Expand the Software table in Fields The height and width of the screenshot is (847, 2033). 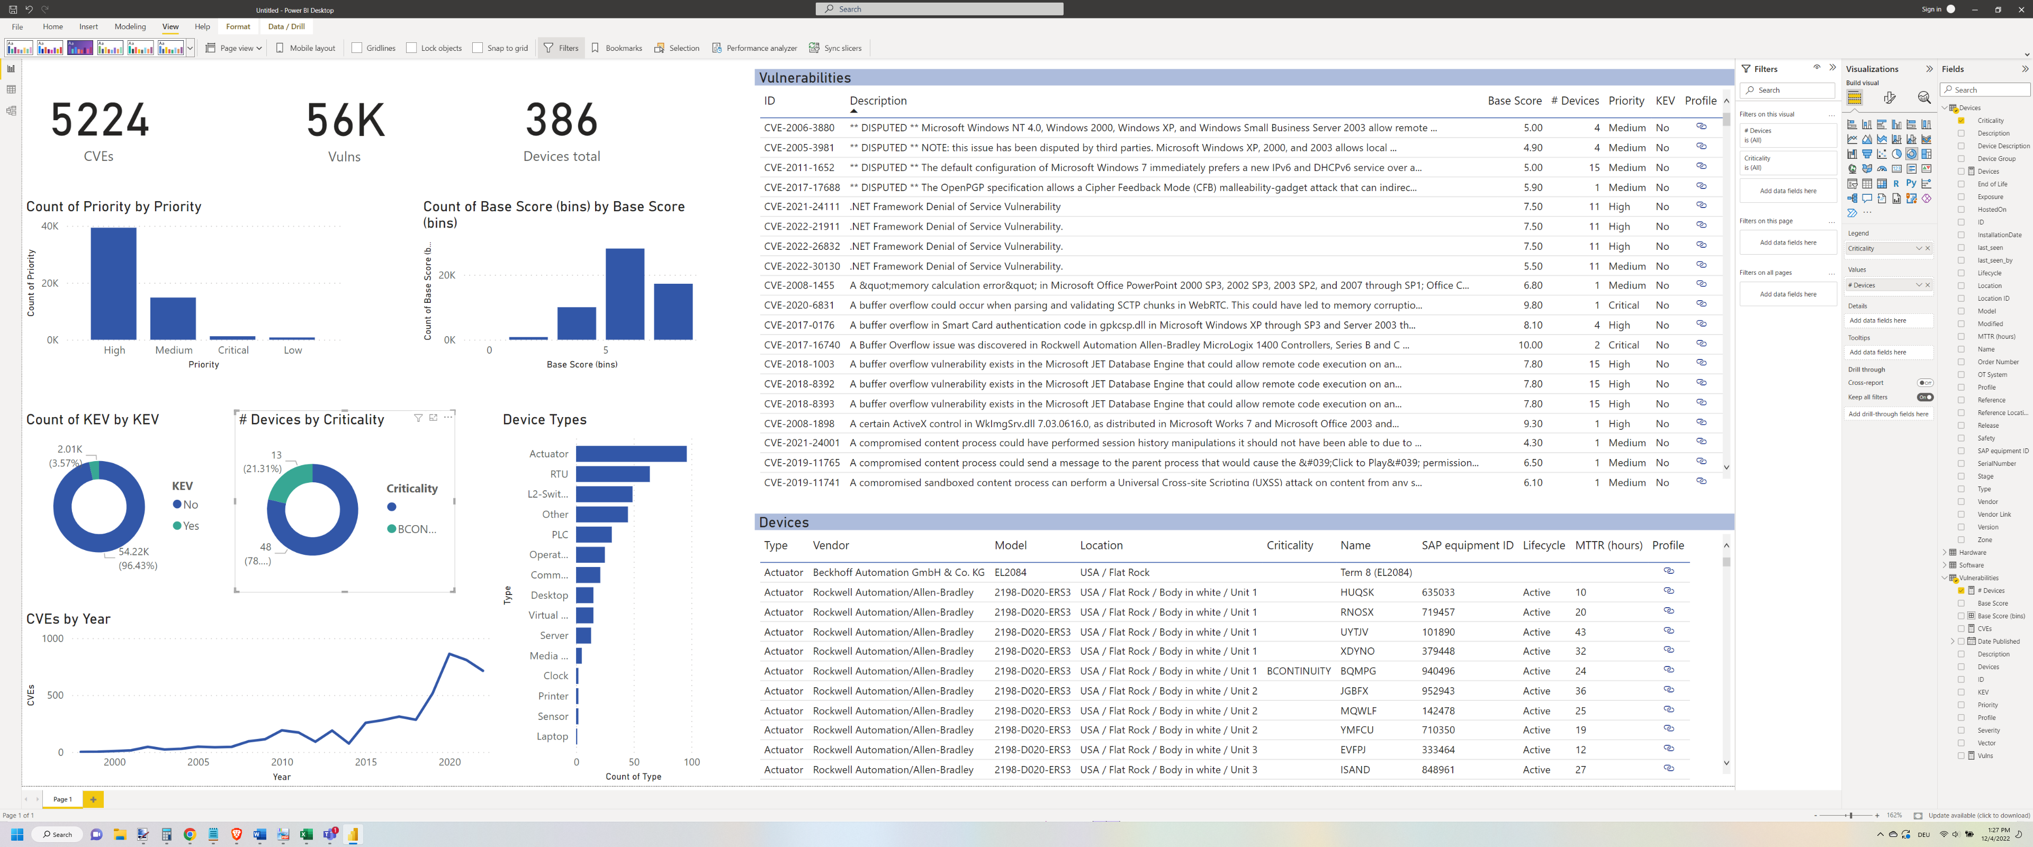click(x=1945, y=565)
